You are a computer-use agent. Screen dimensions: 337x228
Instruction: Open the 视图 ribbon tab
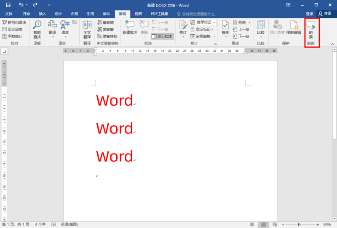pos(138,14)
